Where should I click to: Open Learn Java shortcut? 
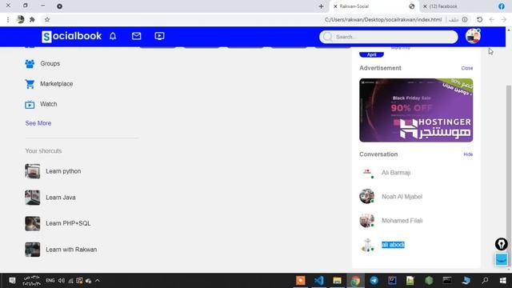(61, 198)
